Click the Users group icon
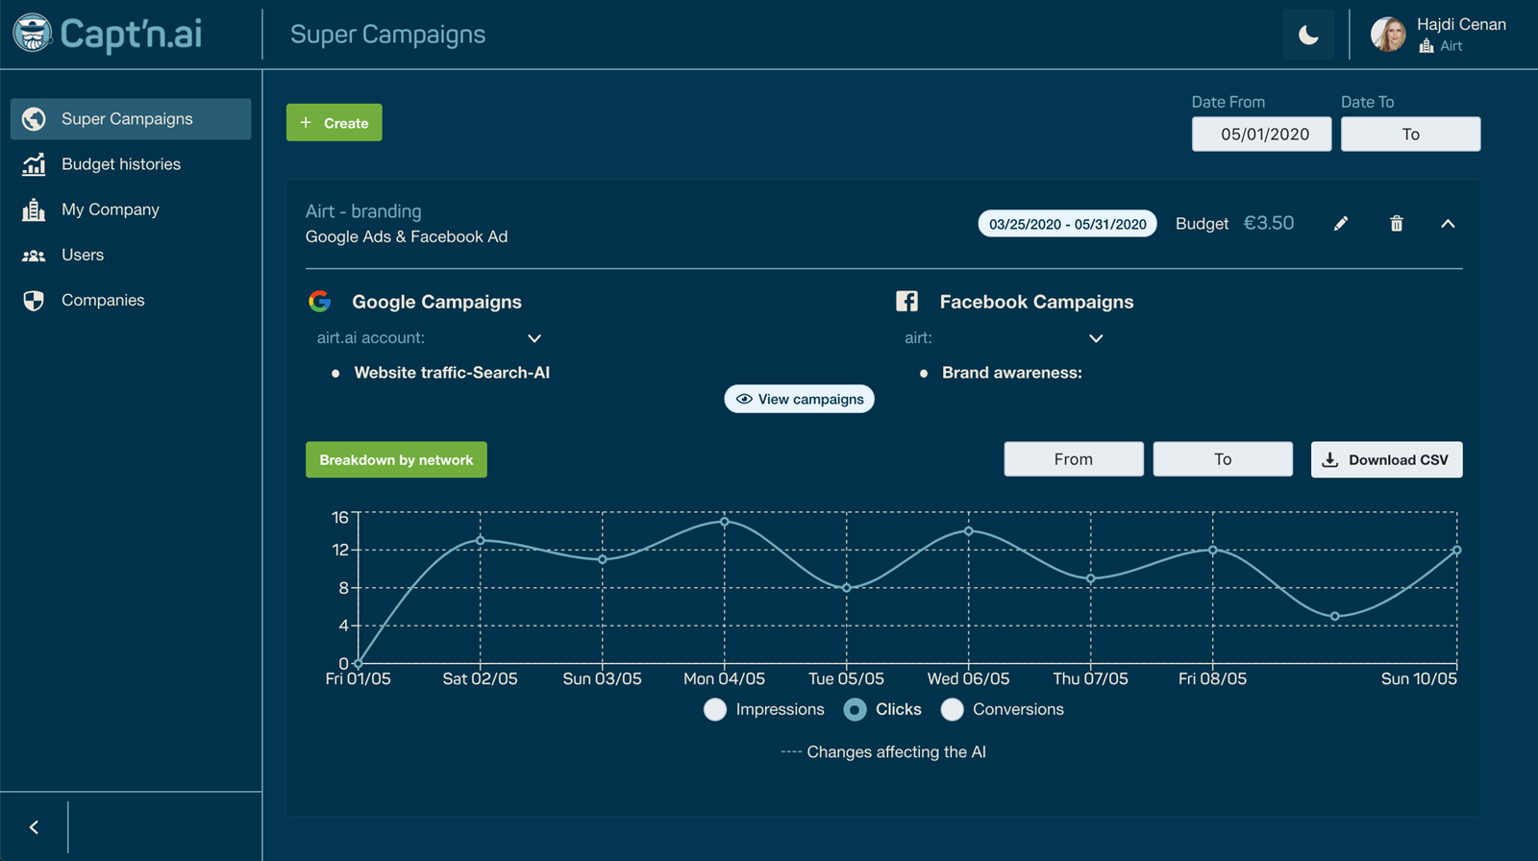This screenshot has width=1538, height=861. [34, 256]
